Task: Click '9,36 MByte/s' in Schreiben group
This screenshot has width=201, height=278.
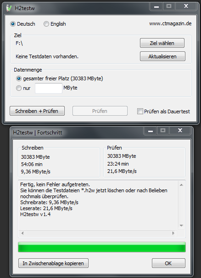Action: [x=36, y=172]
